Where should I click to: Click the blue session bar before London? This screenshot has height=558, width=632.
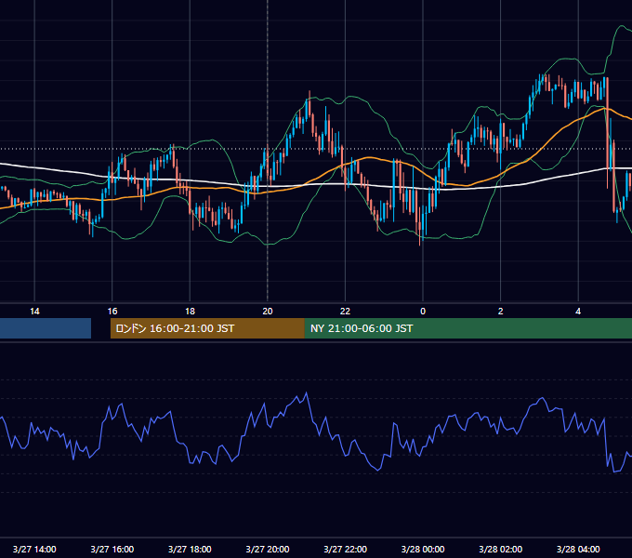(x=46, y=328)
